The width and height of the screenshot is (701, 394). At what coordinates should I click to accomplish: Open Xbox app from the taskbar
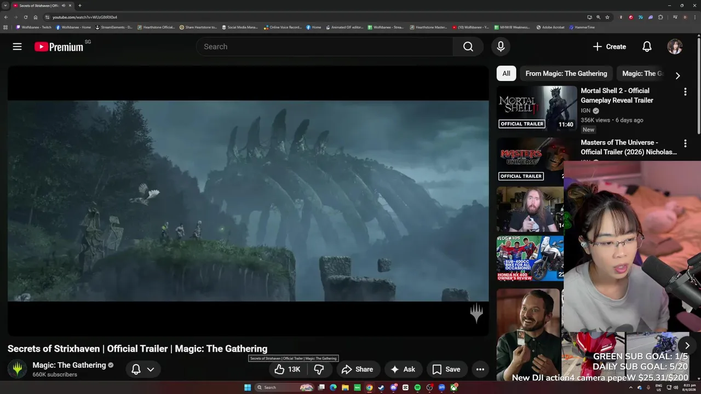pos(454,387)
